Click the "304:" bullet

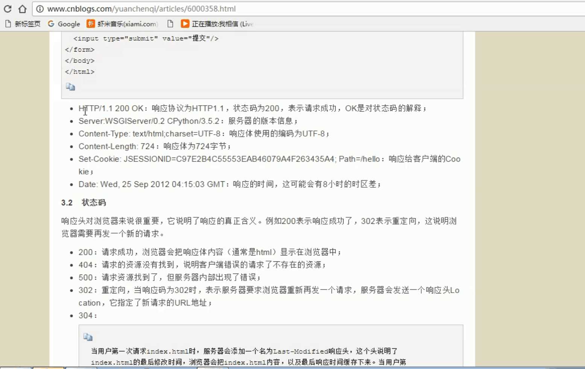coord(88,316)
